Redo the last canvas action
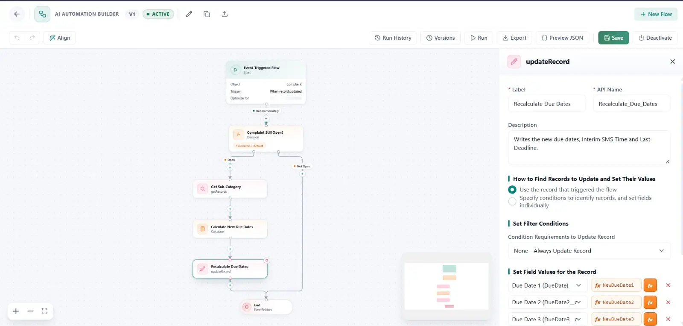Viewport: 683px width, 326px height. [x=32, y=38]
